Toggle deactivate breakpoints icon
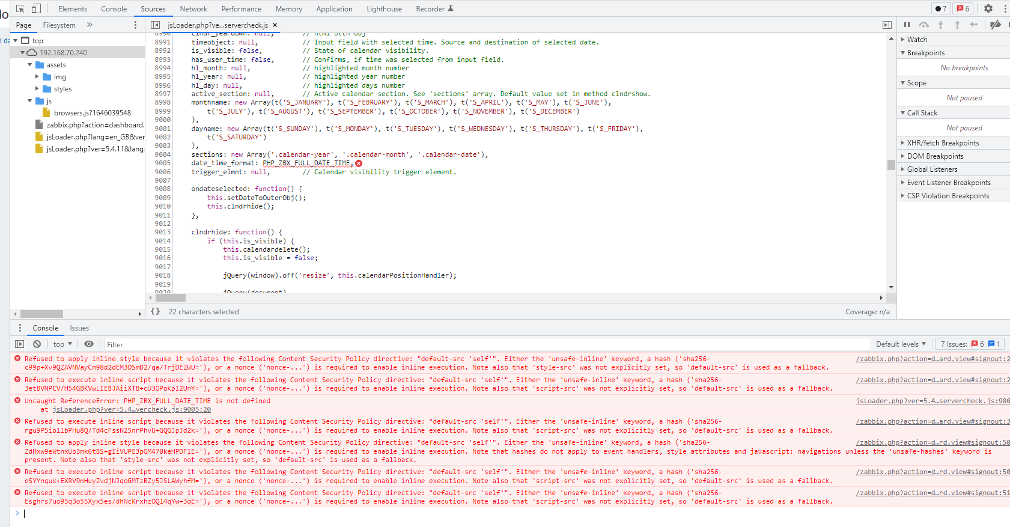This screenshot has height=527, width=1010. coord(996,25)
